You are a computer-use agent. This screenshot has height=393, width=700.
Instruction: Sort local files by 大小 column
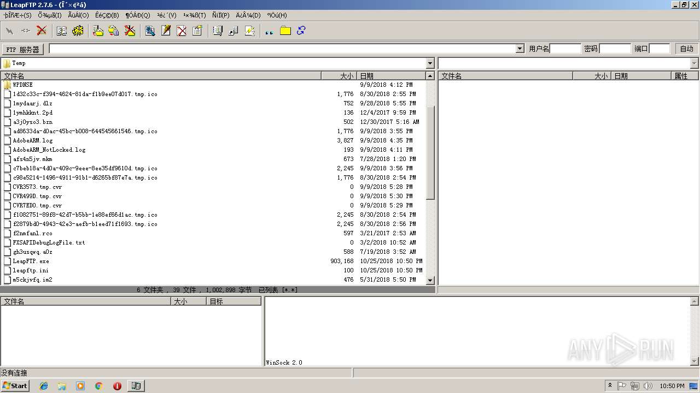pos(340,76)
